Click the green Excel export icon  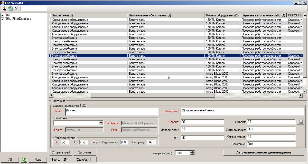(24, 160)
